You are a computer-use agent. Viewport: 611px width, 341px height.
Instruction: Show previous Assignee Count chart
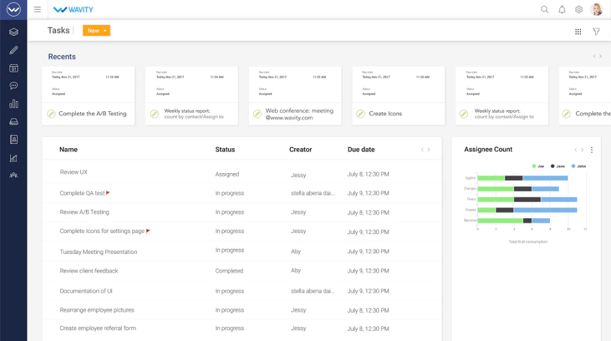pos(575,150)
